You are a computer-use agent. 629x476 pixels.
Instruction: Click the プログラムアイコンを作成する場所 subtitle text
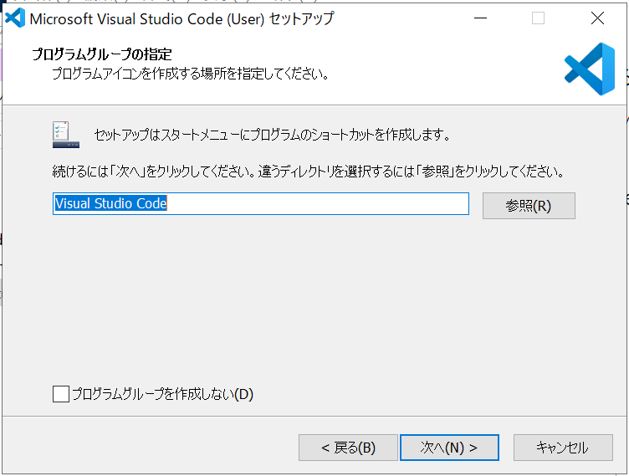[x=191, y=74]
